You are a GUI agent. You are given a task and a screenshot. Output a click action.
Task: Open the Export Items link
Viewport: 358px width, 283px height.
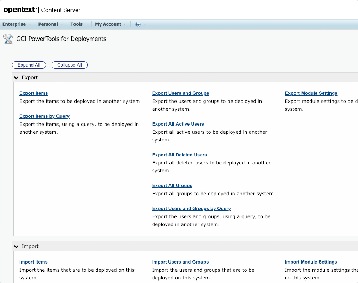pos(34,93)
